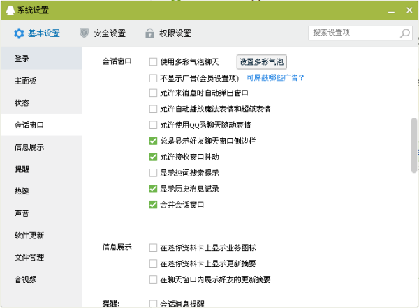Screen dimensions: 419x308
Task: Click the lock icon of 权限设置
Action: tap(149, 33)
